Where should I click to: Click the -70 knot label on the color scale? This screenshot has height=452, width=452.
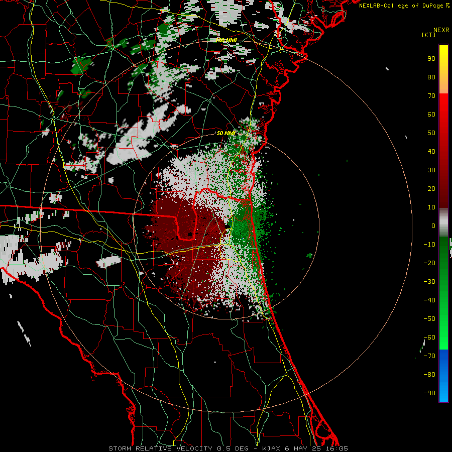coord(429,356)
